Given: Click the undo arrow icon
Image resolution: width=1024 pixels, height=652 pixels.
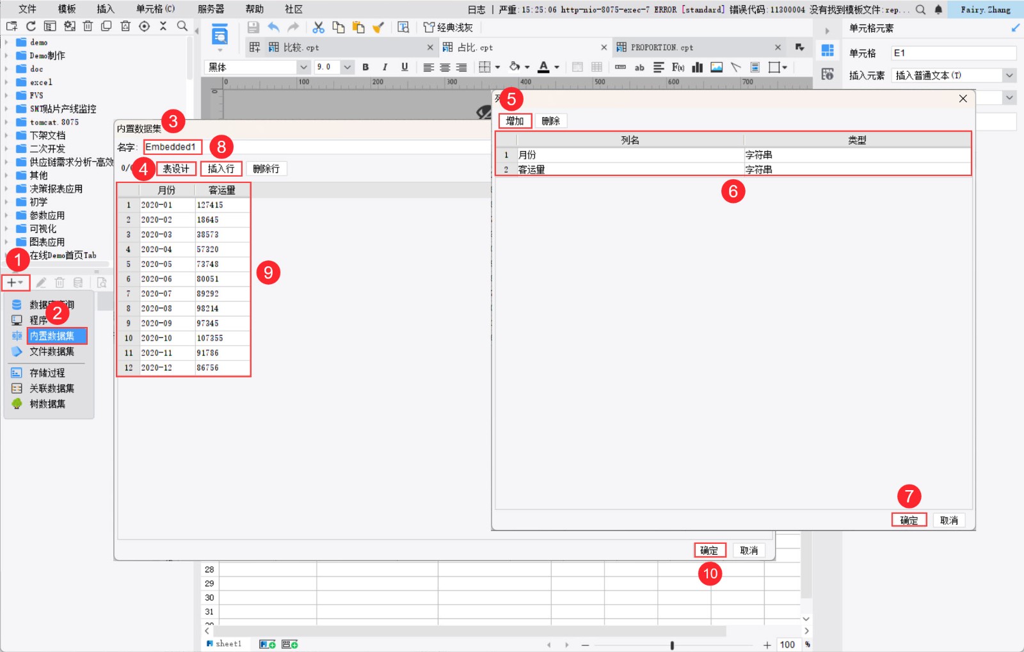Looking at the screenshot, I should (x=273, y=27).
